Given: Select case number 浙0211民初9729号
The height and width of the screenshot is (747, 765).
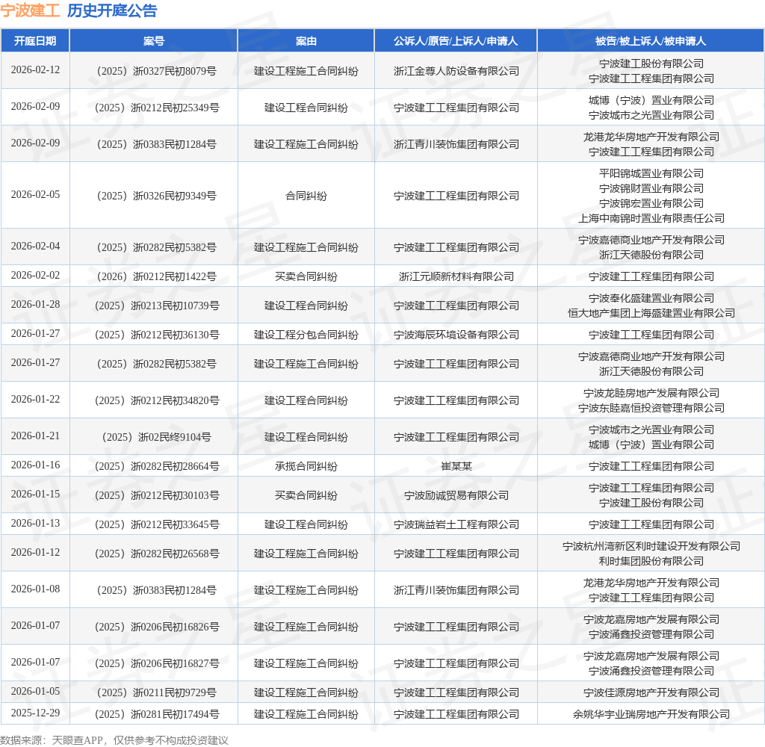Looking at the screenshot, I should (x=157, y=693).
